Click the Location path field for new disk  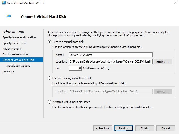point(111,61)
